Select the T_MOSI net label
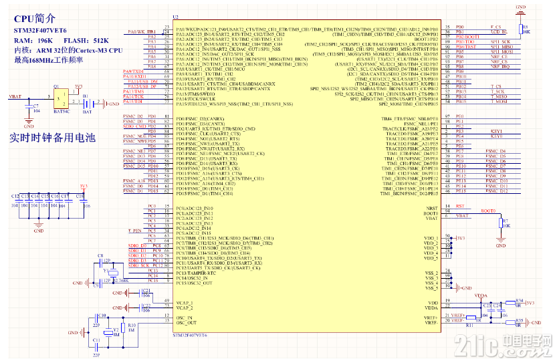The image size is (557, 363). [499, 102]
